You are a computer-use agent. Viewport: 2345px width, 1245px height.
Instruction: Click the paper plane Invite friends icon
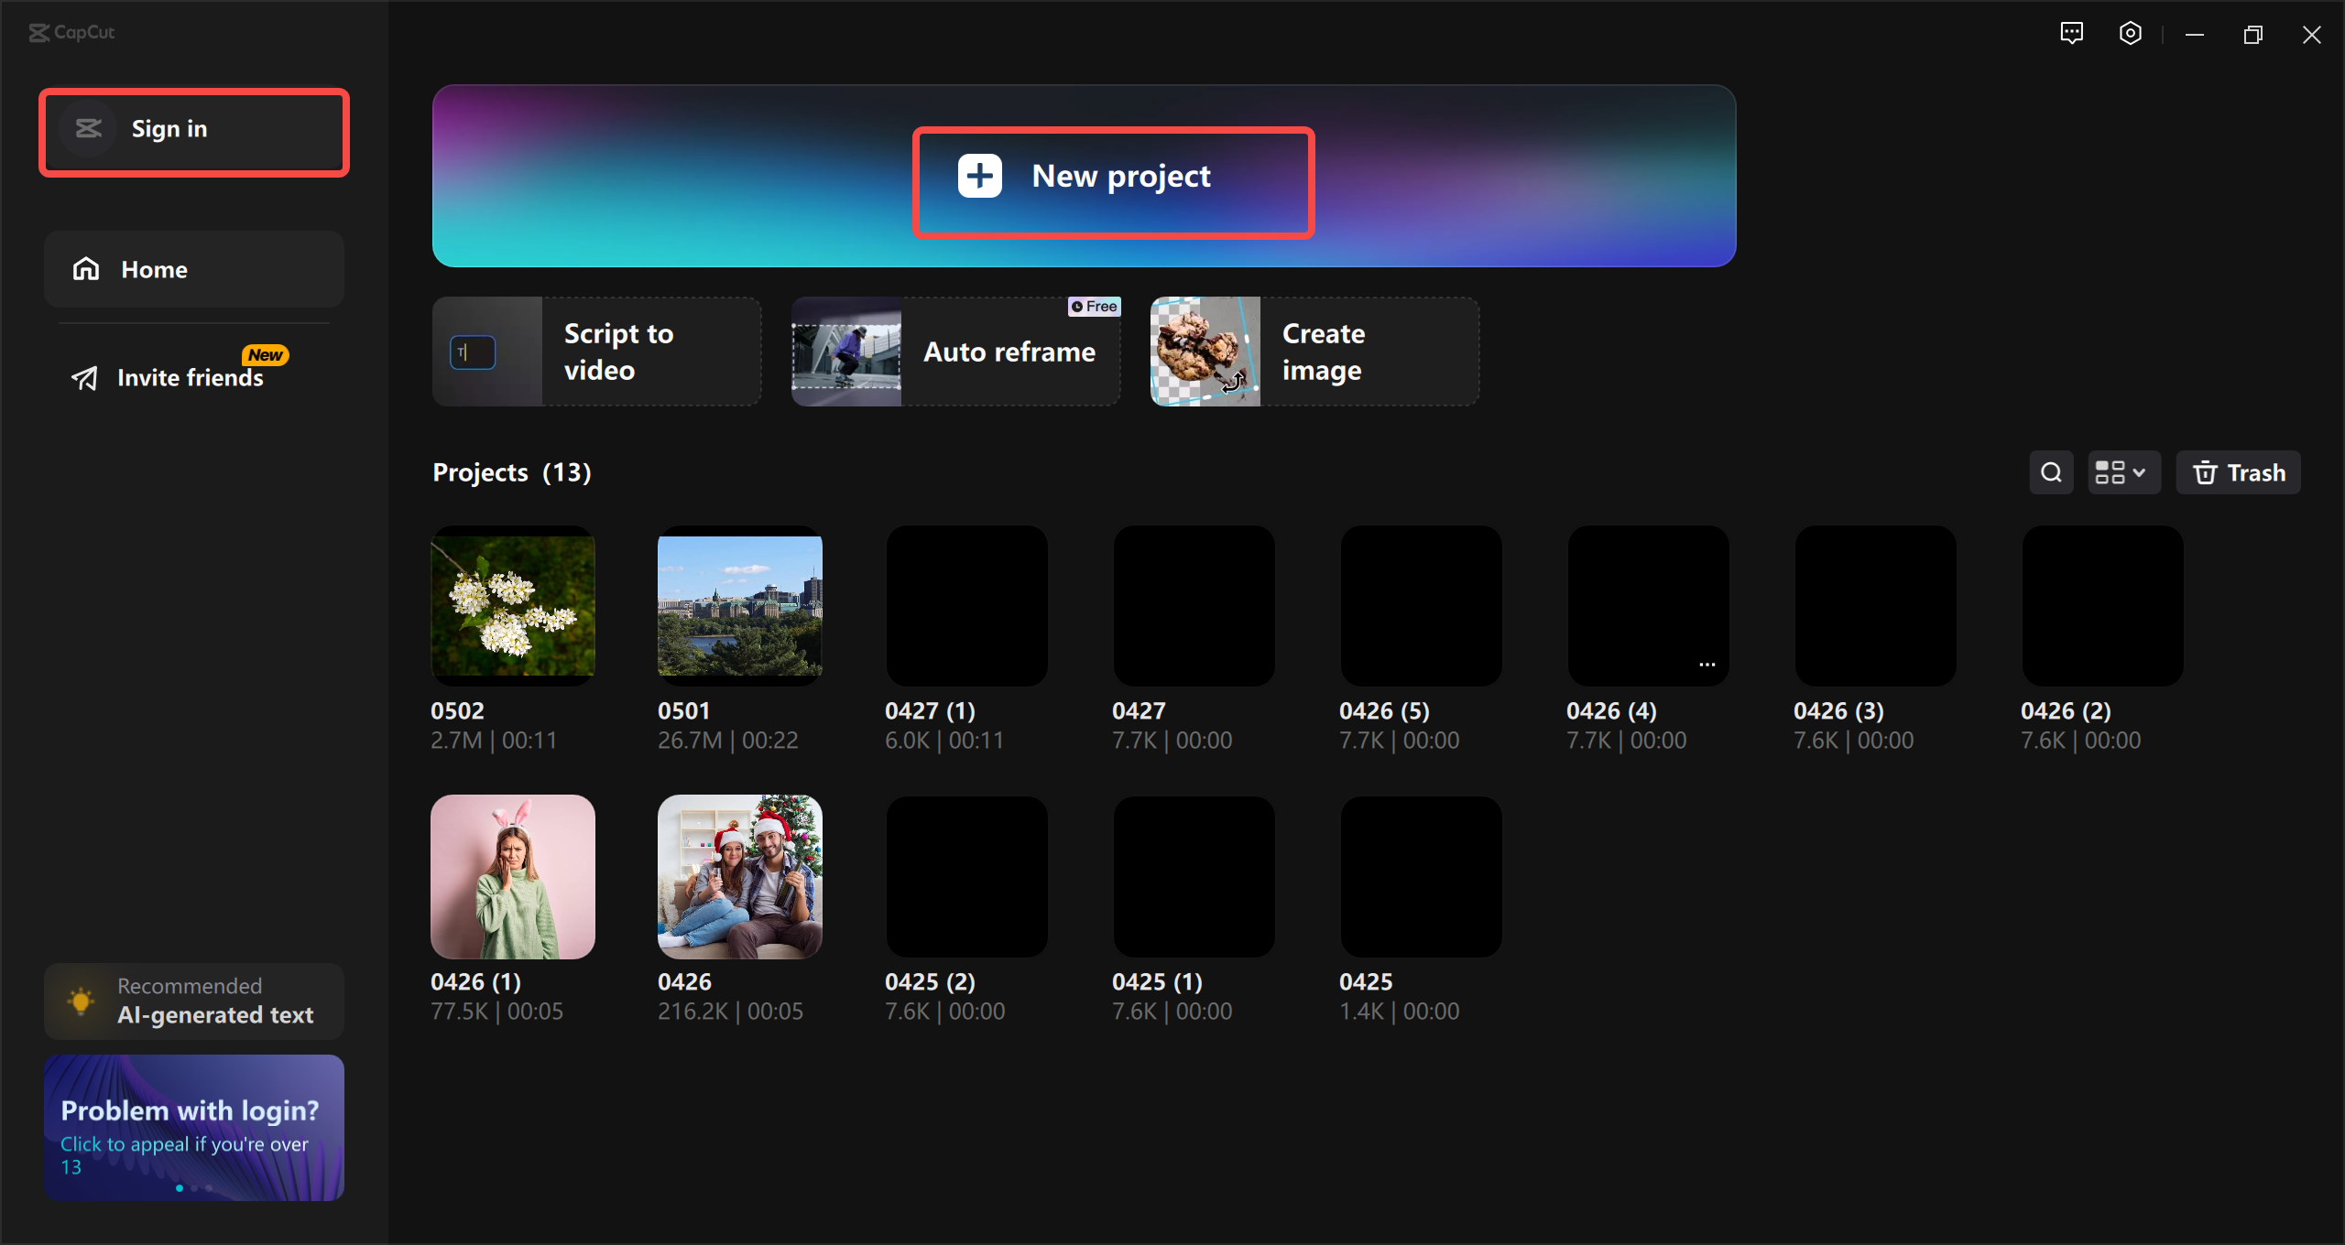(x=85, y=378)
